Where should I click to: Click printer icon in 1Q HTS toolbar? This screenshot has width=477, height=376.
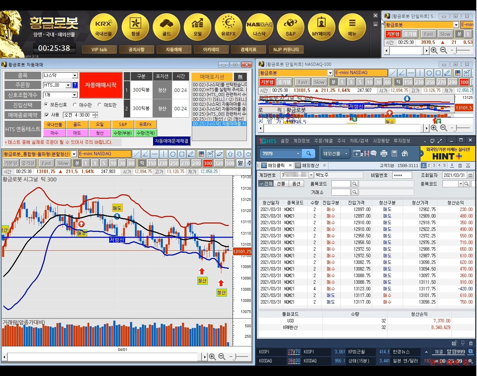(384, 154)
